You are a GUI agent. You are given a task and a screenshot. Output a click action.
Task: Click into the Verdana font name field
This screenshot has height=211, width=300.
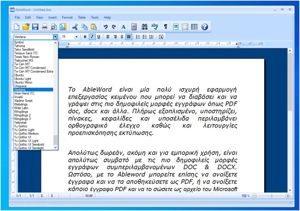33,37
